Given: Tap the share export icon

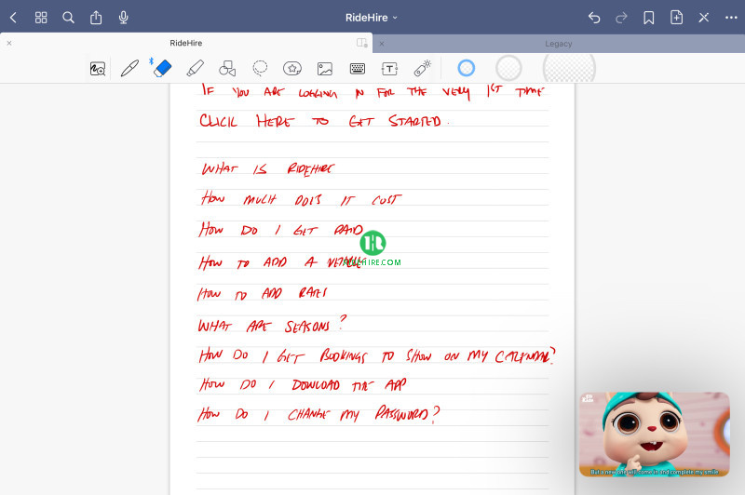Looking at the screenshot, I should (96, 18).
